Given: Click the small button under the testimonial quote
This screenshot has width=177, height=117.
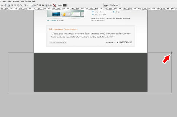Looking at the screenshot, I should [x=58, y=42].
